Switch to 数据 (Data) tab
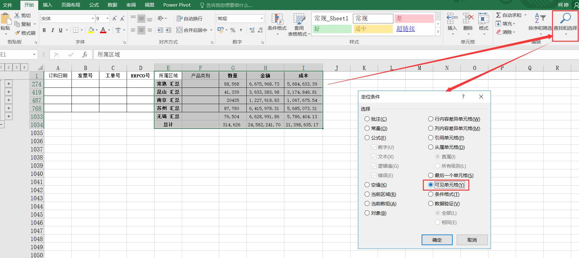This screenshot has height=258, width=579. tap(112, 5)
